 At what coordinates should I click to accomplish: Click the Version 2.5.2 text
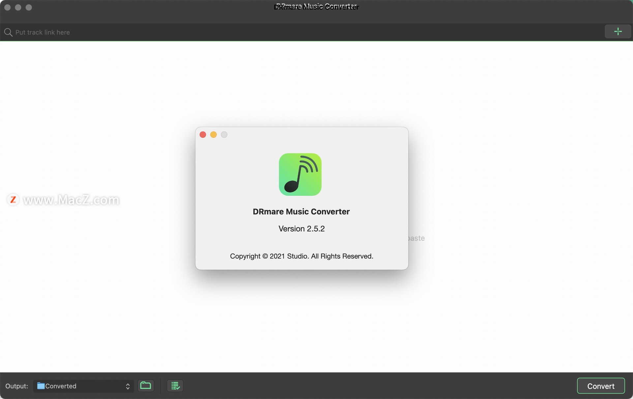pyautogui.click(x=301, y=228)
